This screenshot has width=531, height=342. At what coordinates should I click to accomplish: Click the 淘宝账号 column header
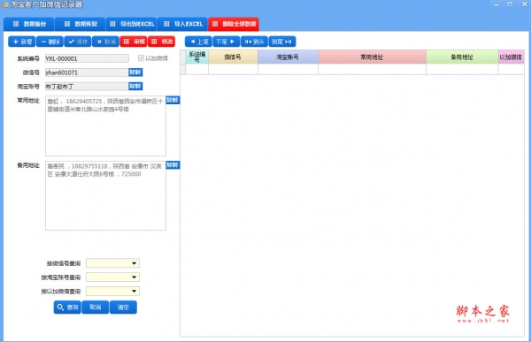pos(288,57)
